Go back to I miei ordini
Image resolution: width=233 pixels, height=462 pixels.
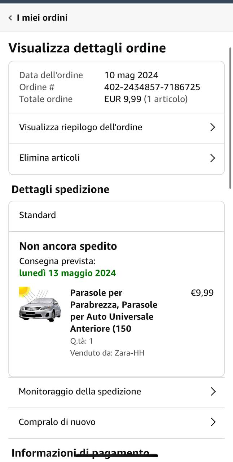(42, 18)
